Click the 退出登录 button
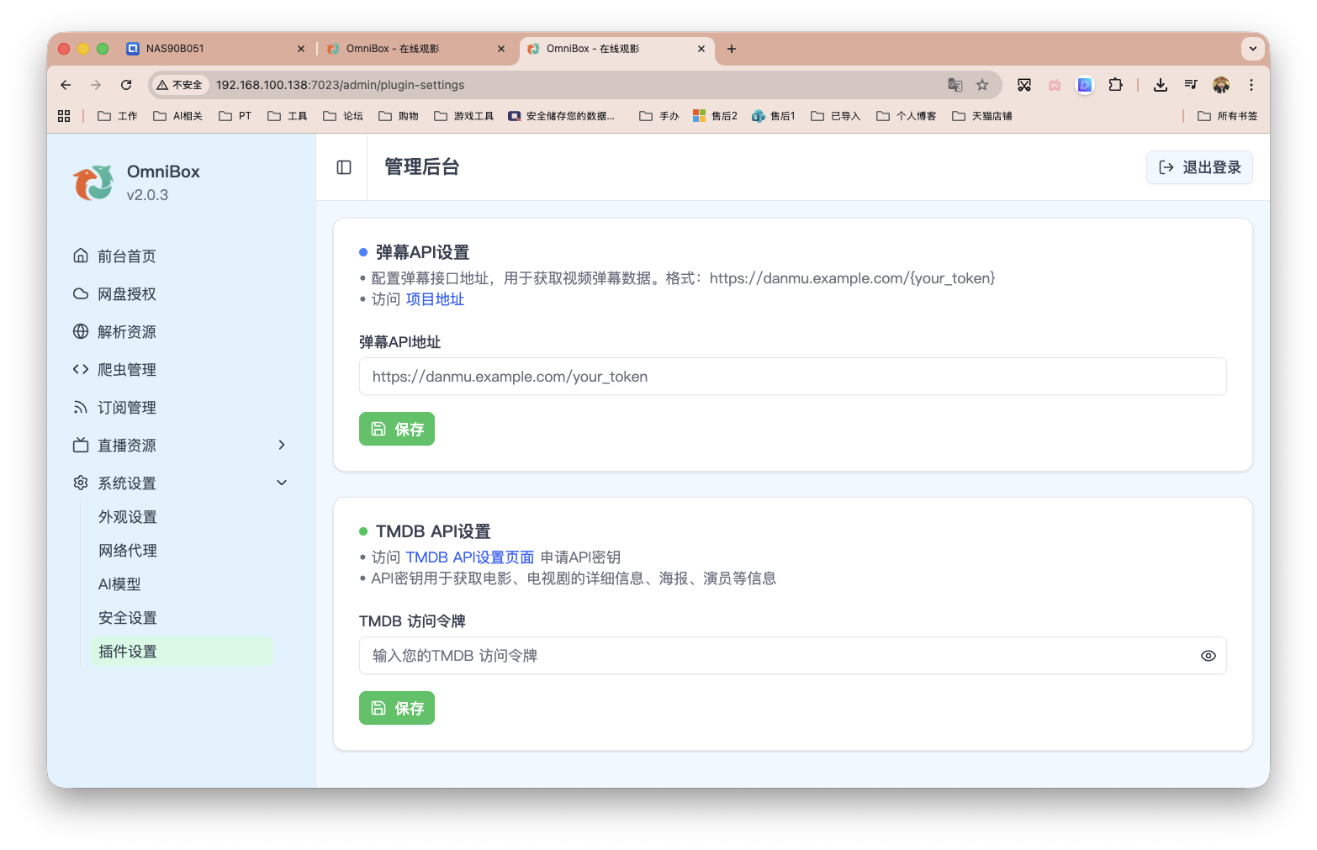Viewport: 1317px width, 850px height. coord(1199,167)
